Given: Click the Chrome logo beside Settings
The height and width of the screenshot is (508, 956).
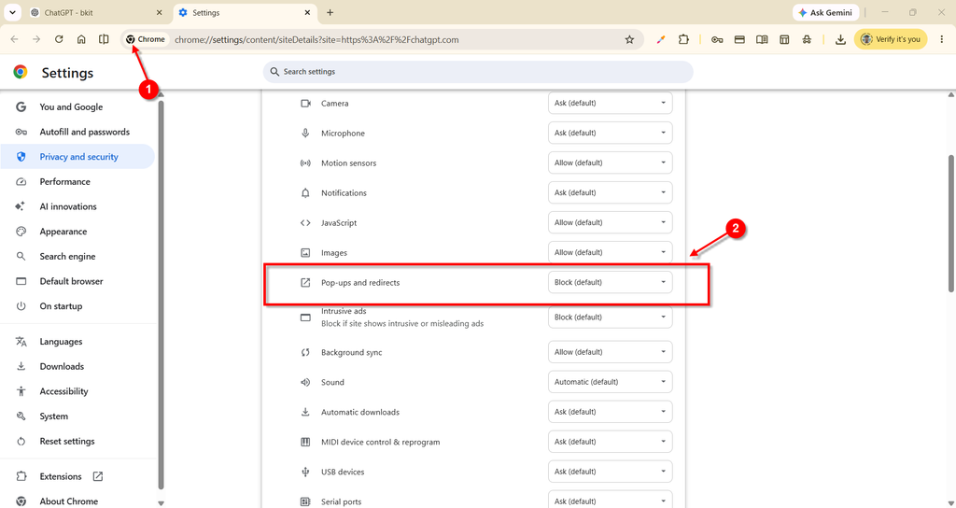Looking at the screenshot, I should pos(21,73).
